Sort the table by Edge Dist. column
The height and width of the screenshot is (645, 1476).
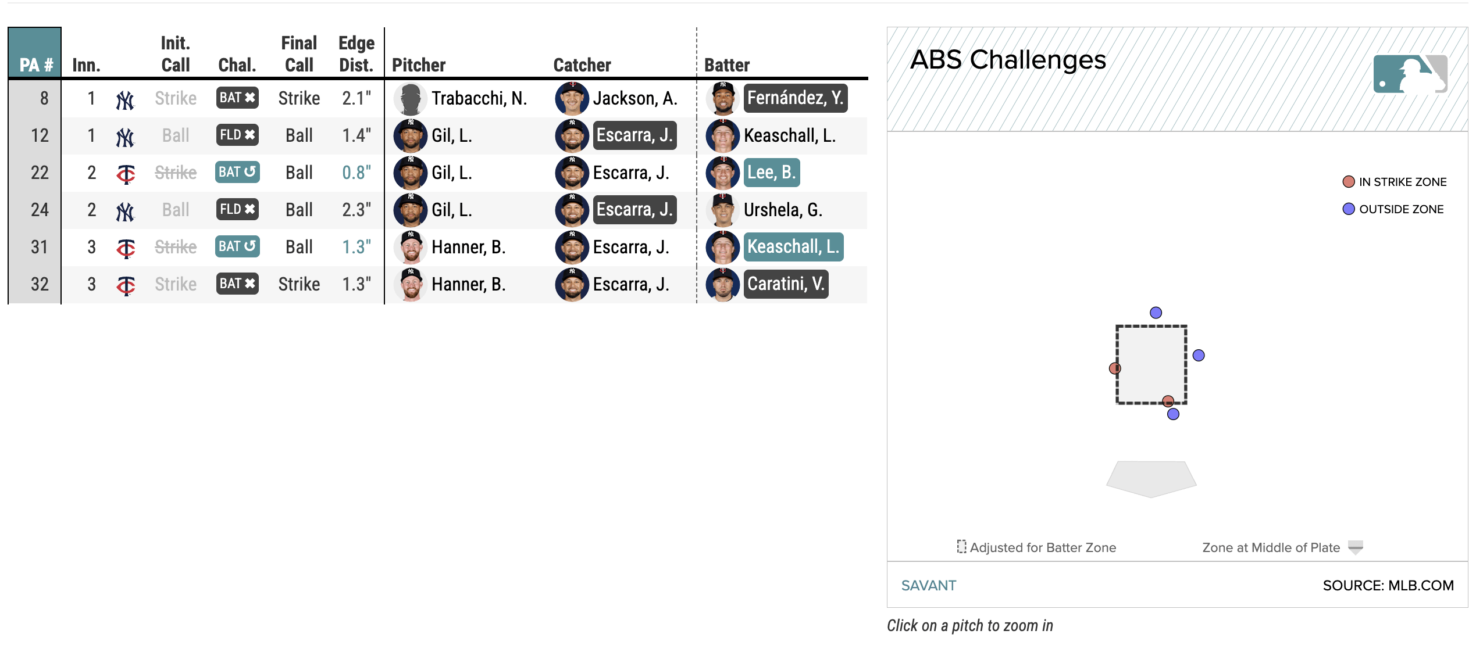[356, 53]
